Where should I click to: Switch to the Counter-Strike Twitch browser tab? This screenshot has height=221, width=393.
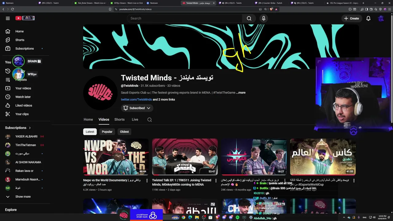[x=270, y=3]
